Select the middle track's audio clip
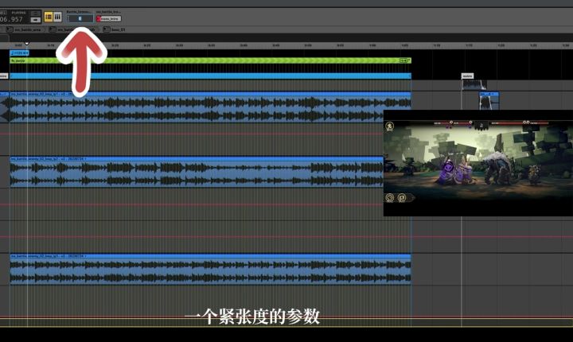Screen dimensions: 573x342 [x=197, y=172]
